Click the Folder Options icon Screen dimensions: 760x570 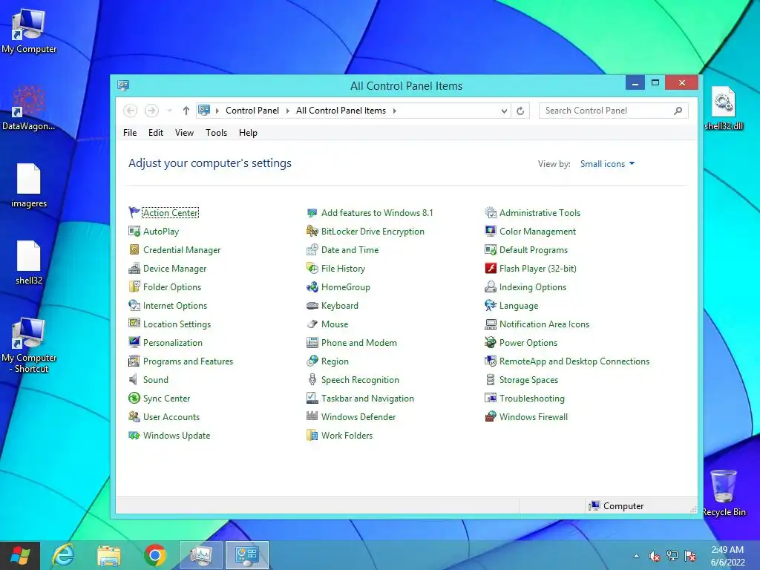(134, 287)
